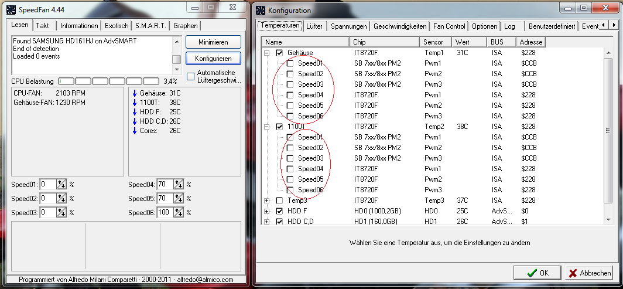Click the SpeedFan app icon in title bar
This screenshot has height=289, width=623.
[x=12, y=9]
